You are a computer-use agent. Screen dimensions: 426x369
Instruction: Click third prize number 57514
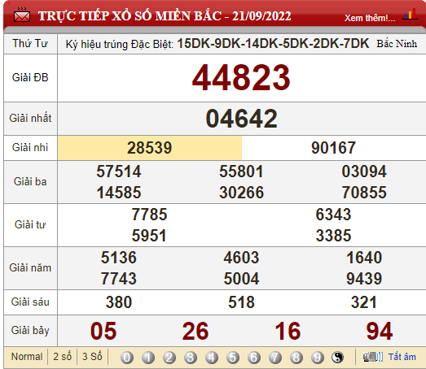[119, 171]
